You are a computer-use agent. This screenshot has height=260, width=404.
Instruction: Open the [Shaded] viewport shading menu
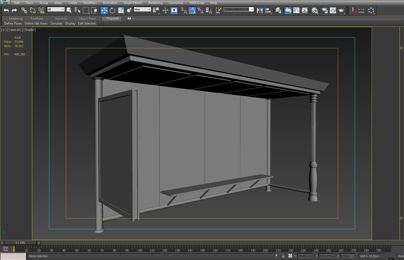(30, 30)
